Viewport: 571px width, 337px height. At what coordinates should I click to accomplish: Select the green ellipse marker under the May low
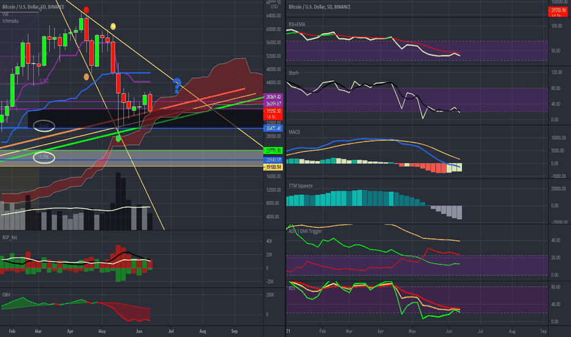(x=118, y=138)
